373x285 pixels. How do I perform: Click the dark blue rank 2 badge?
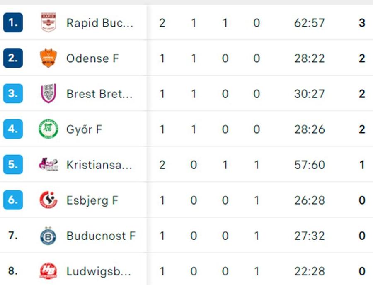coord(13,58)
